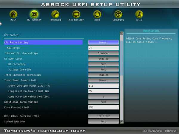The height and width of the screenshot is (134, 179).
Task: Select Long Duration Maintained (Sec.) label
Action: [x=30, y=96]
